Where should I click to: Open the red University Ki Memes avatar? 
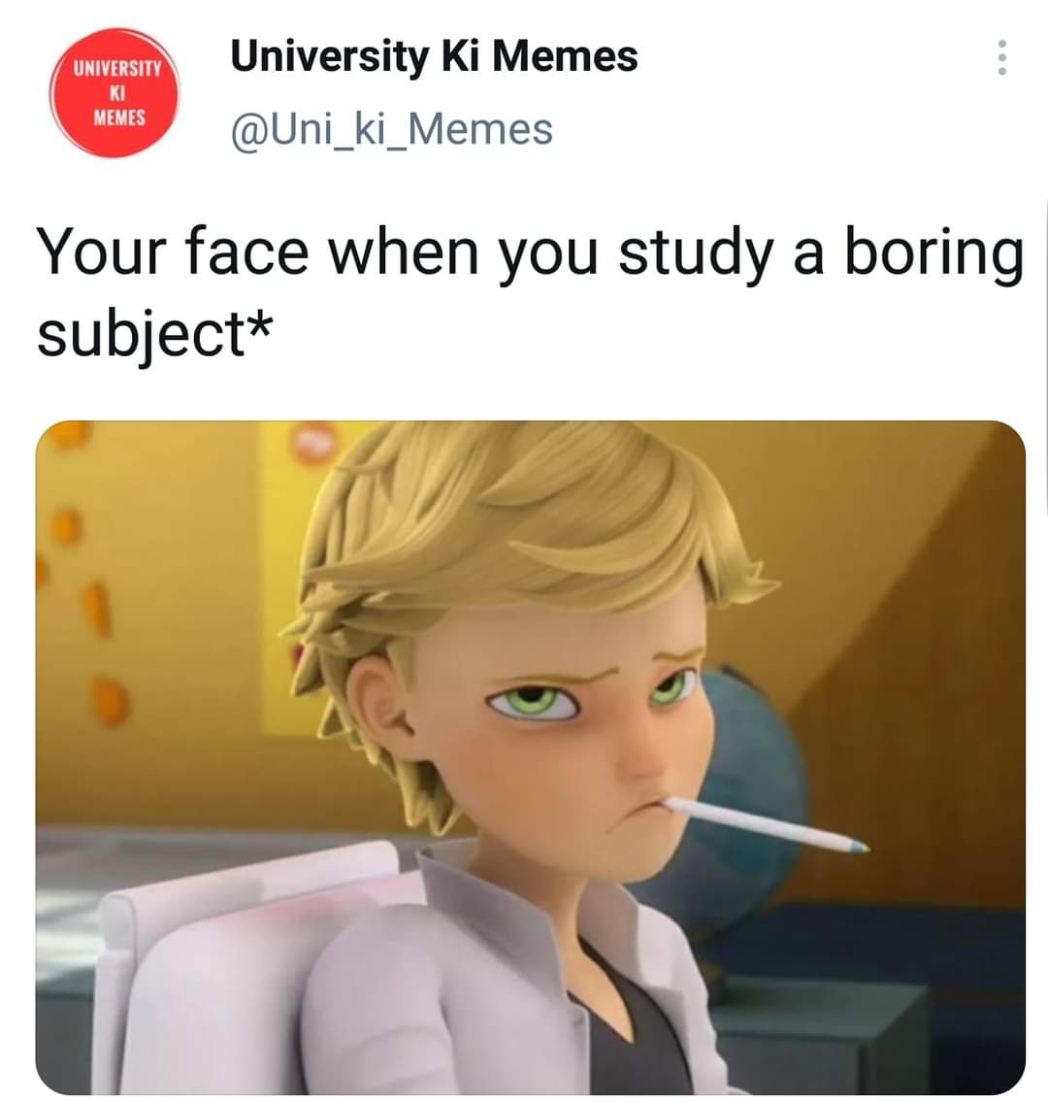tap(115, 92)
